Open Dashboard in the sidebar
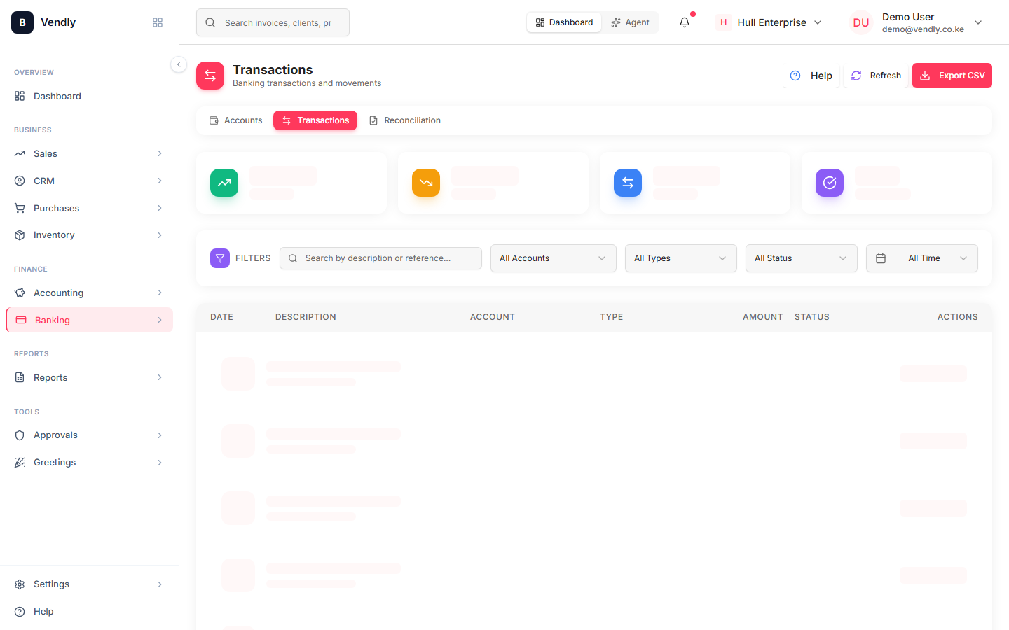The width and height of the screenshot is (1009, 630). click(x=89, y=96)
